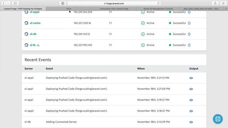Click the Output column header
The image size is (228, 128).
coord(194,69)
